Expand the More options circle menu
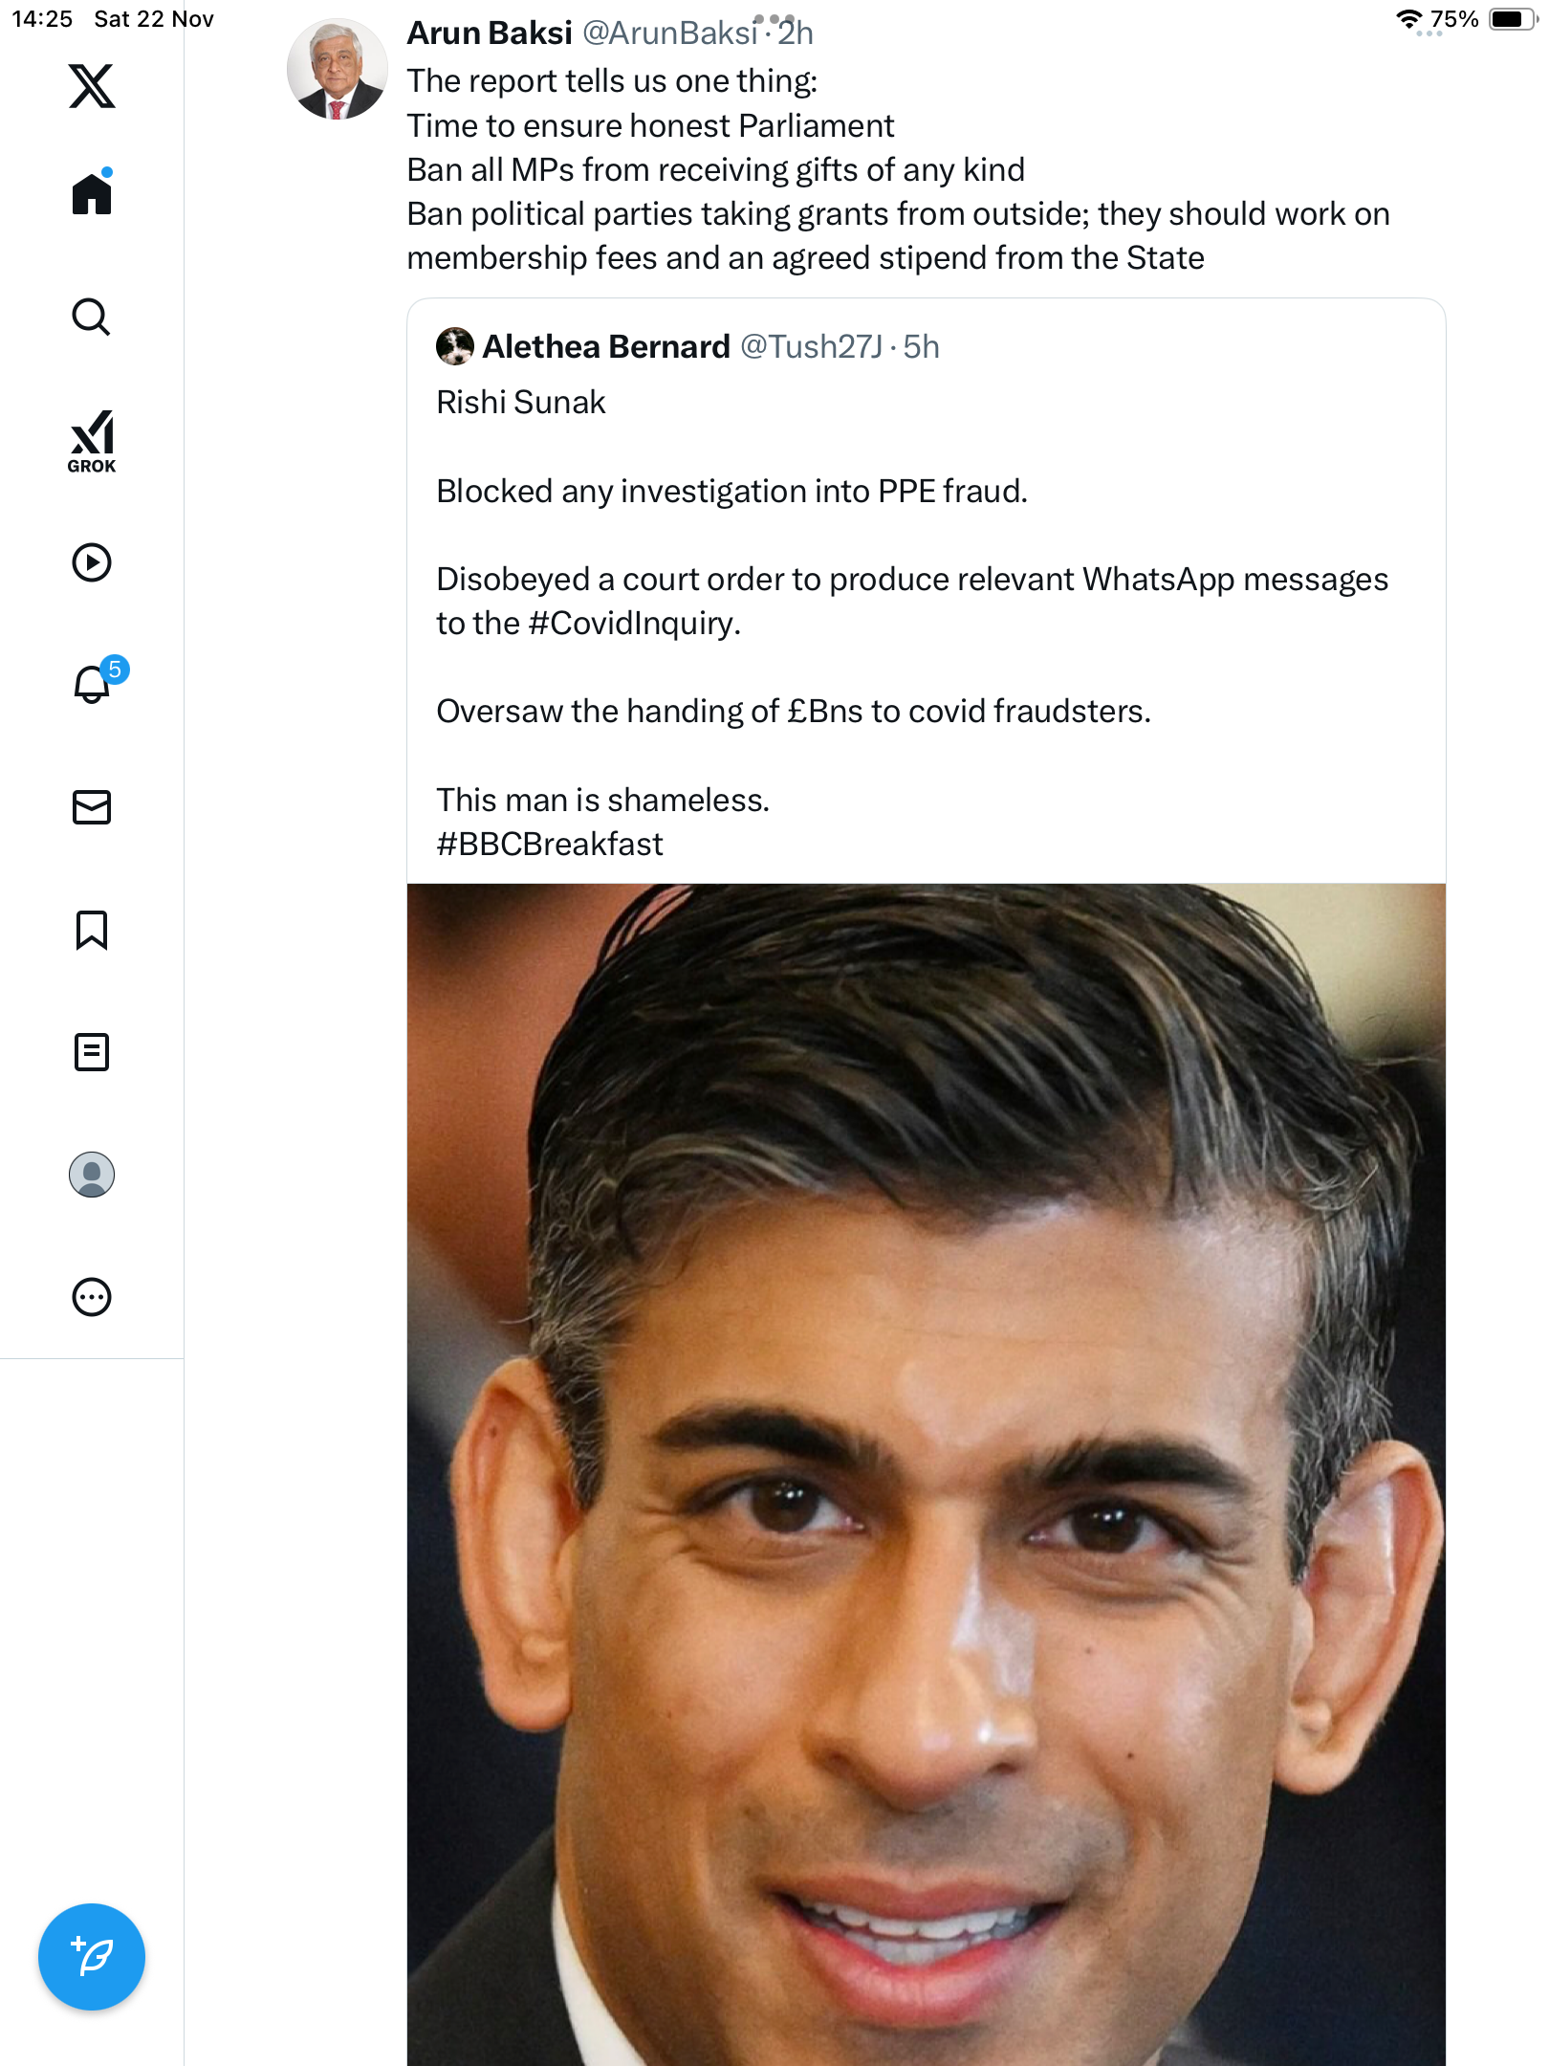The image size is (1549, 2066). [x=92, y=1297]
